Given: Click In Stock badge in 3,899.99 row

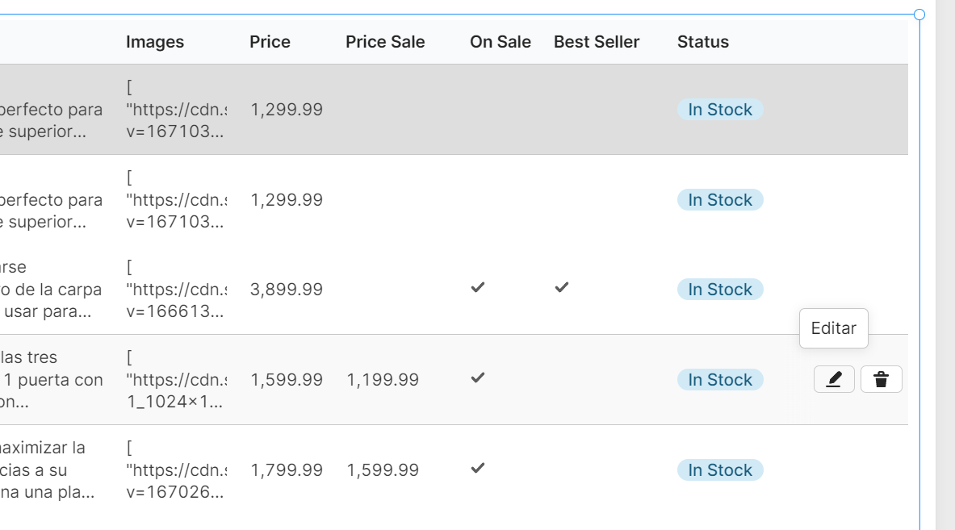Looking at the screenshot, I should point(720,290).
